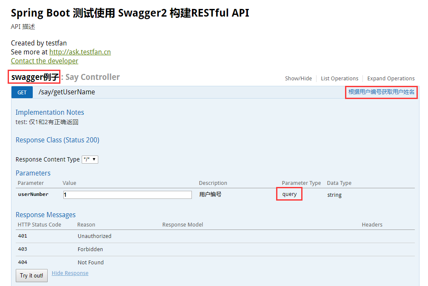Click the query parameter type value
428x286 pixels.
click(289, 194)
